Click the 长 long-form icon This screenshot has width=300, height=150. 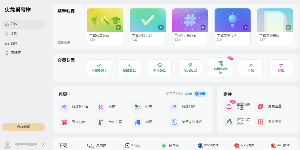pos(101,107)
